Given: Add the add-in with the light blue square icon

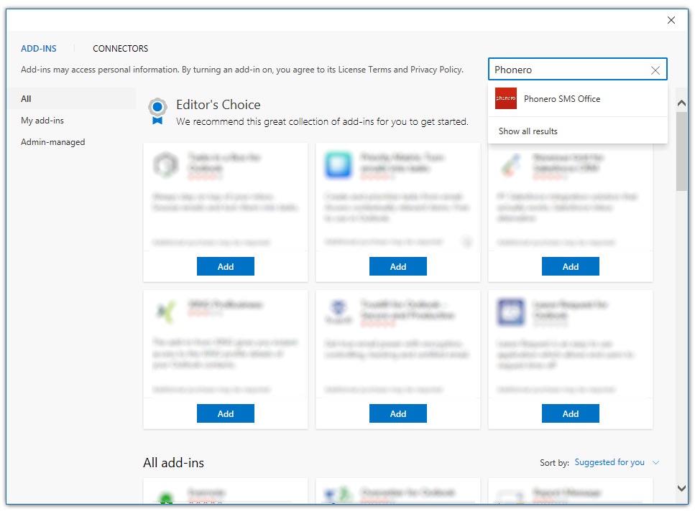Looking at the screenshot, I should [398, 266].
